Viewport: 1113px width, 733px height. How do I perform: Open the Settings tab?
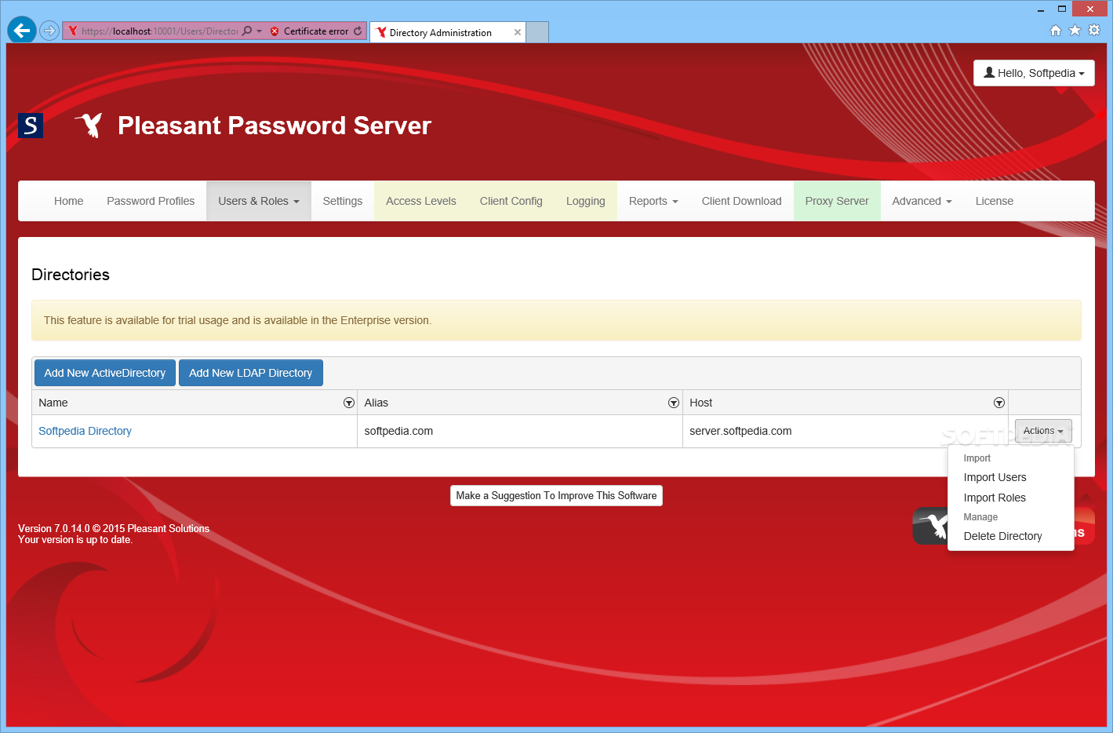[x=343, y=201]
